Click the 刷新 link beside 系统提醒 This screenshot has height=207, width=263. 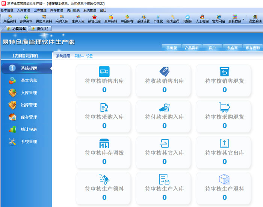point(79,56)
